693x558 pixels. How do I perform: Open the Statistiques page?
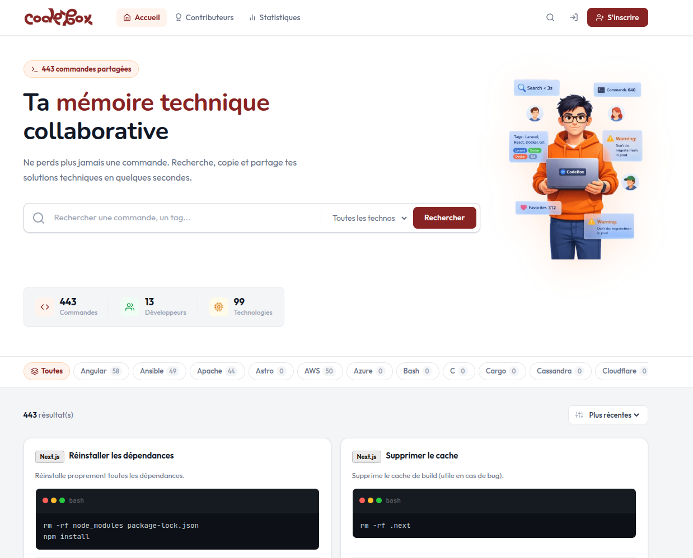point(275,17)
